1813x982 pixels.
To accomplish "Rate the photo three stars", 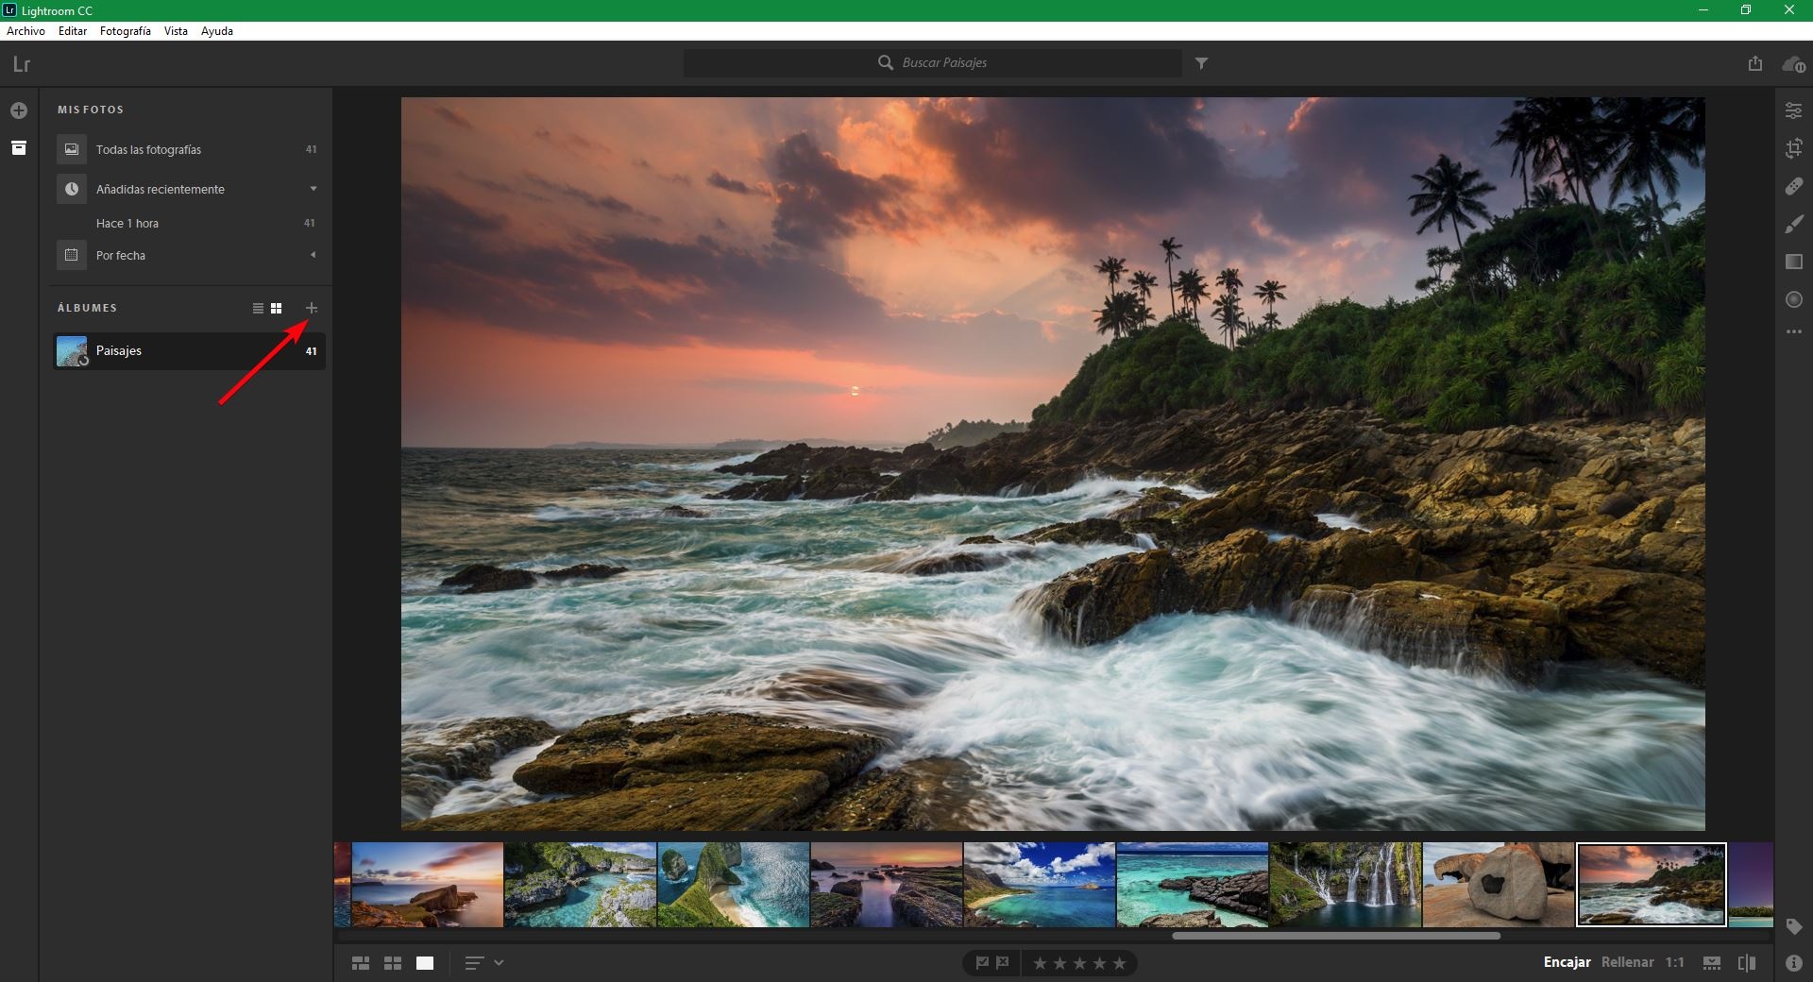I will click(1079, 963).
